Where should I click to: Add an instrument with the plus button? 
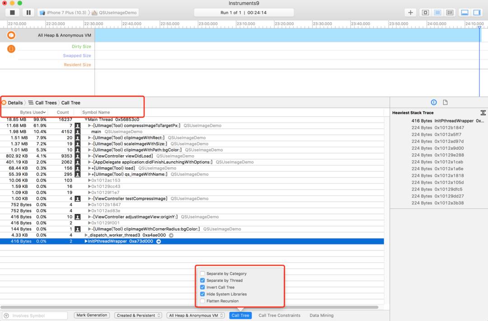tap(410, 13)
